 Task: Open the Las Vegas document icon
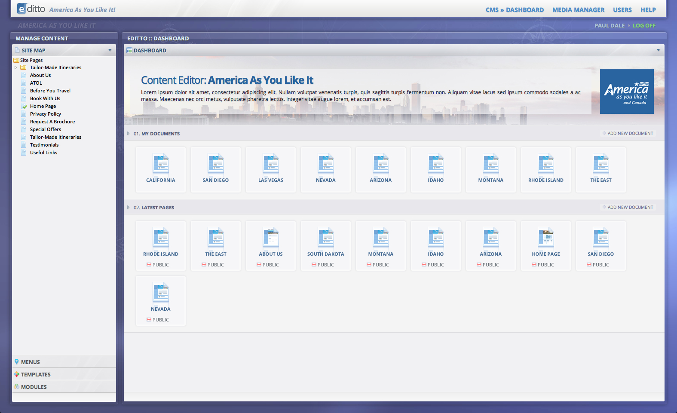tap(271, 163)
